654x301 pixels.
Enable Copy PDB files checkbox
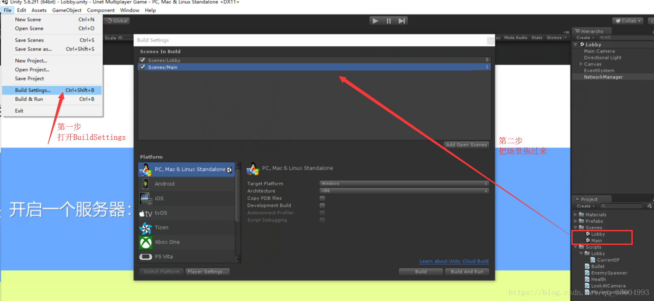coord(322,198)
